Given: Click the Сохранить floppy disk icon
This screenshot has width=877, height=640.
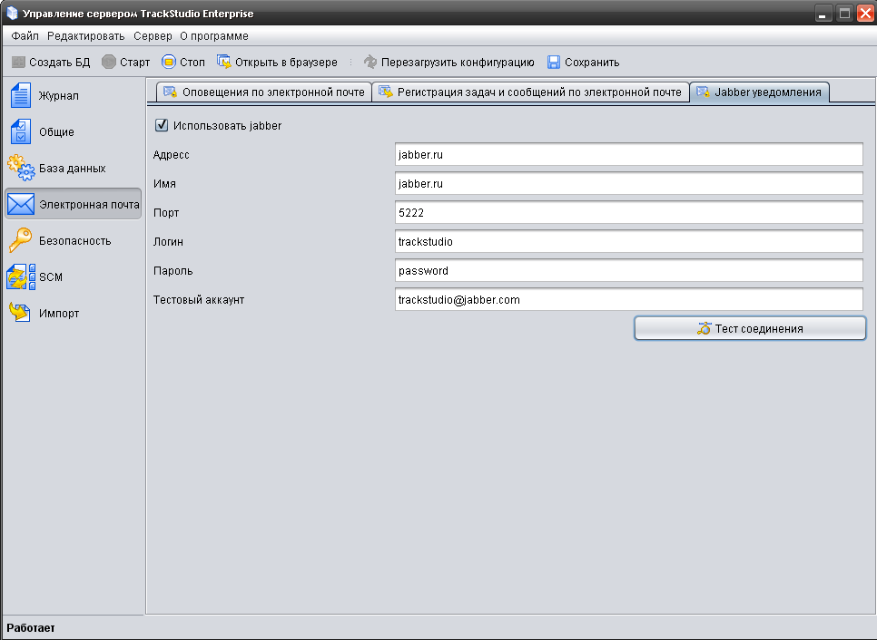Looking at the screenshot, I should pos(554,63).
